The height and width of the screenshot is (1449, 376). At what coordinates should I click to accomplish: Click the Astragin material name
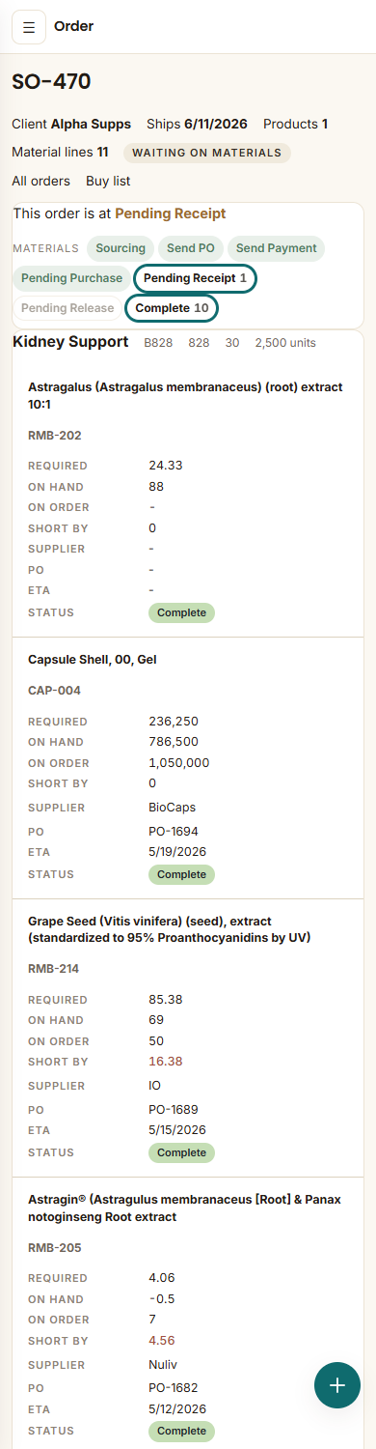click(x=186, y=1208)
